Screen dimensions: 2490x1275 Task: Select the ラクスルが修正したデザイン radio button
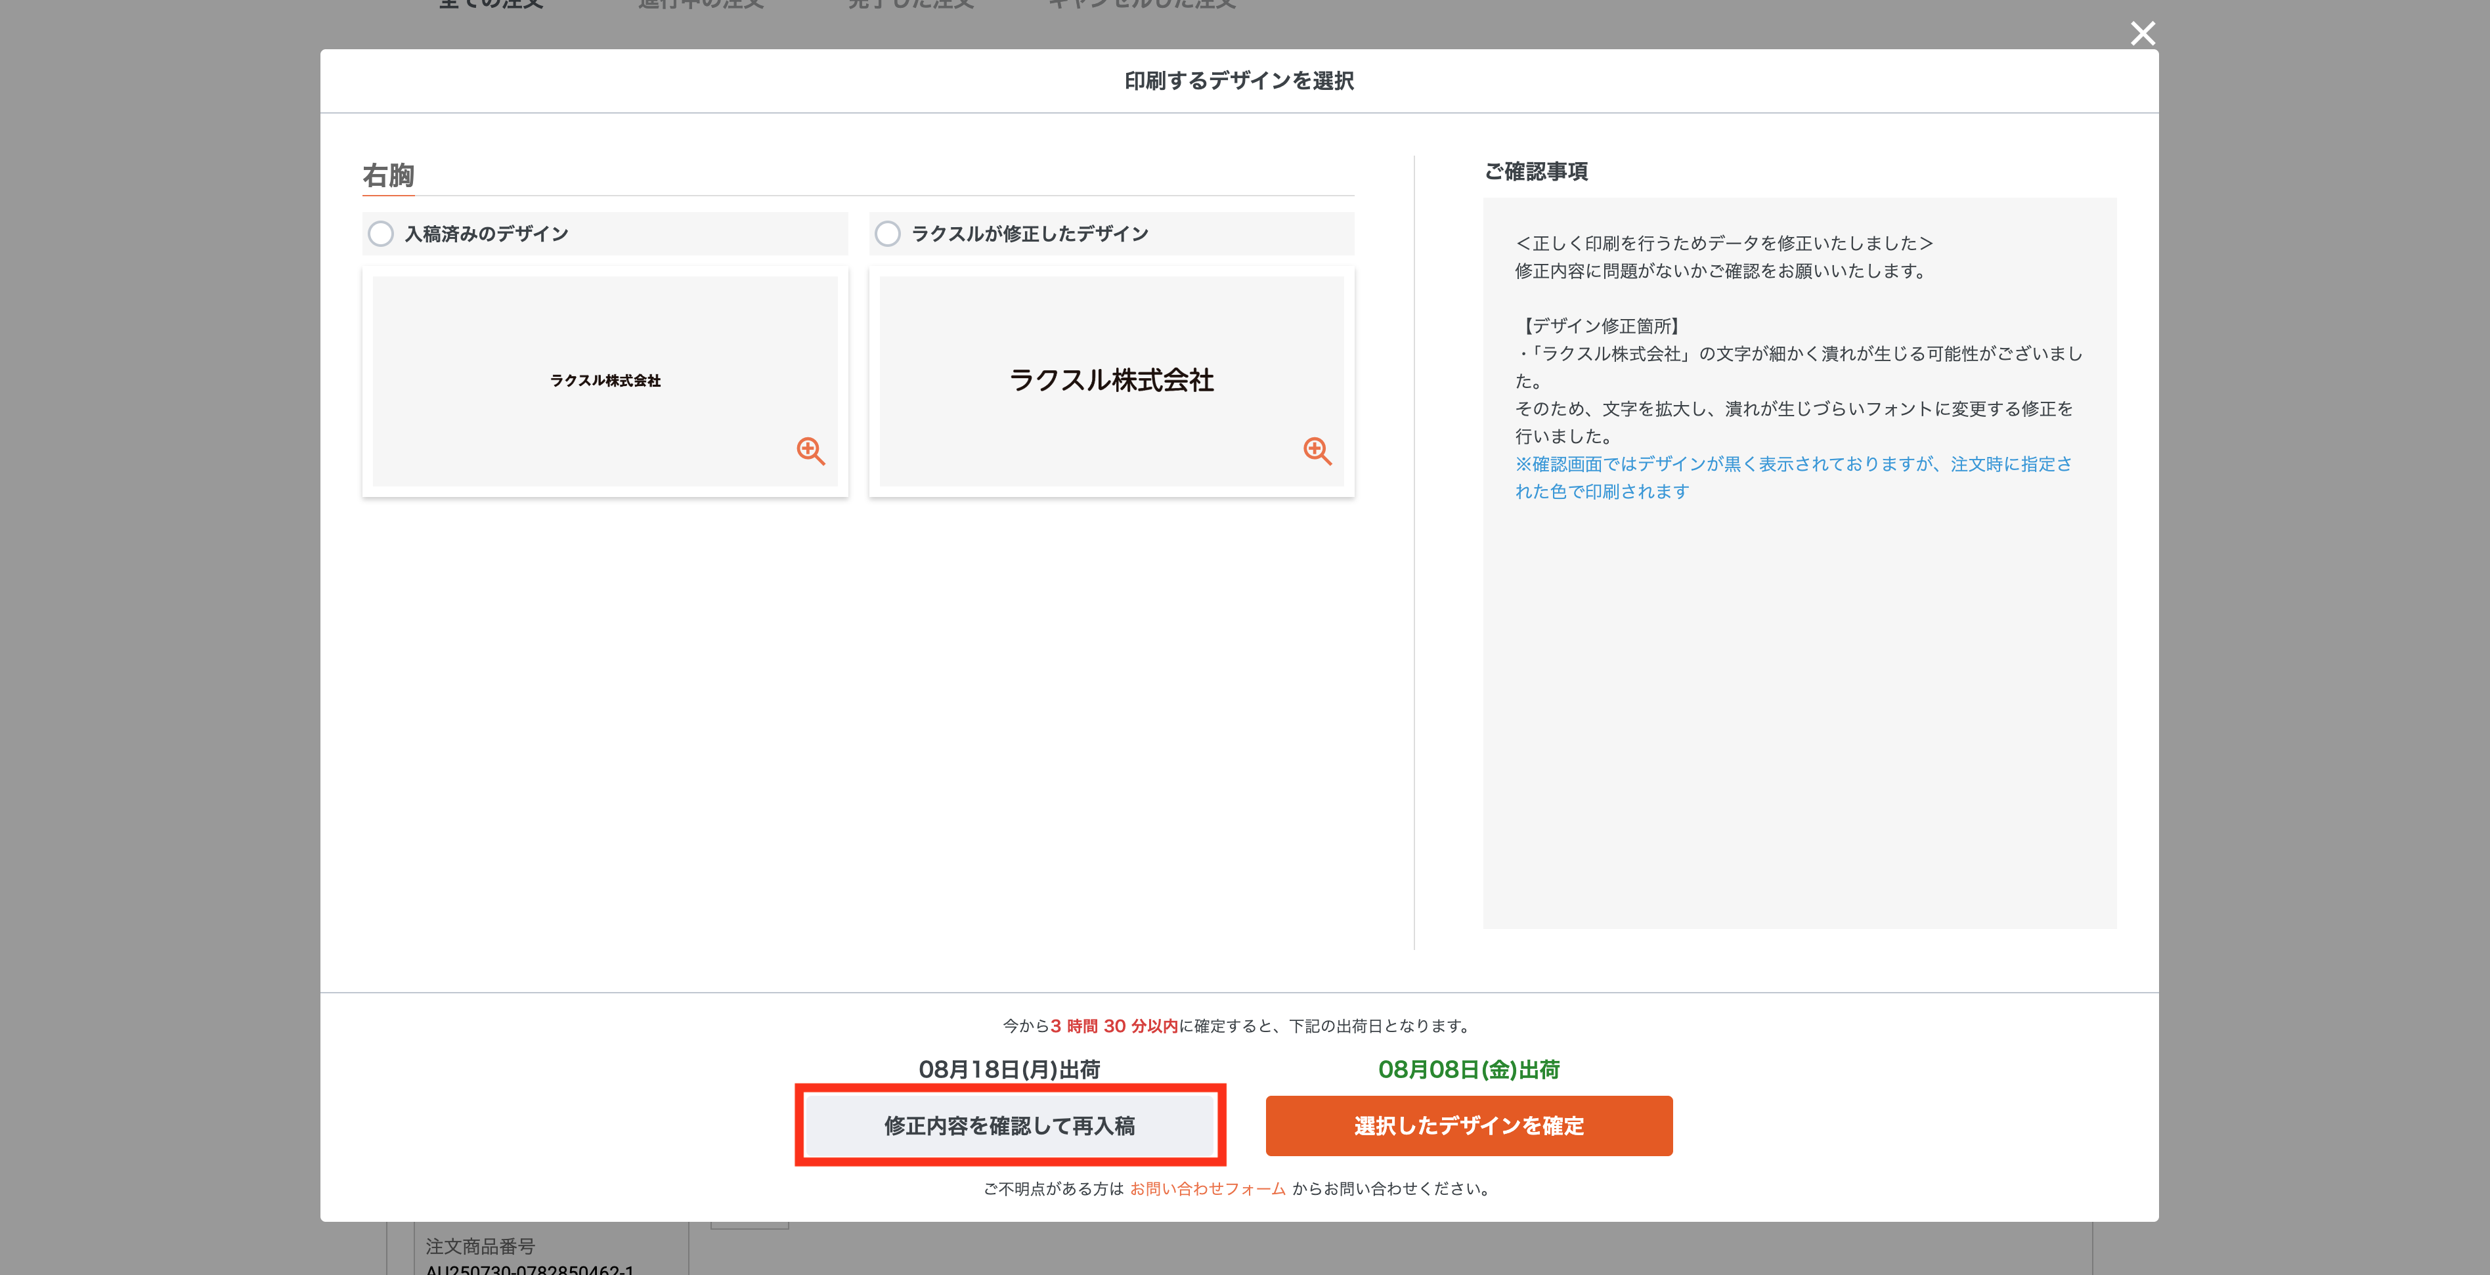point(887,234)
